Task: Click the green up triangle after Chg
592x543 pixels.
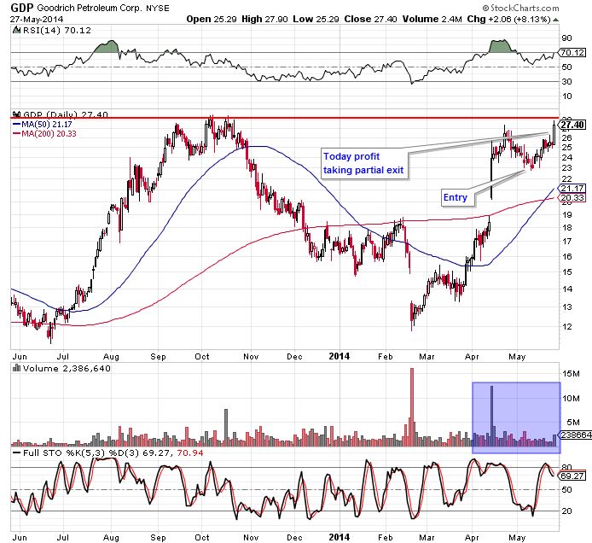Action: click(x=555, y=20)
